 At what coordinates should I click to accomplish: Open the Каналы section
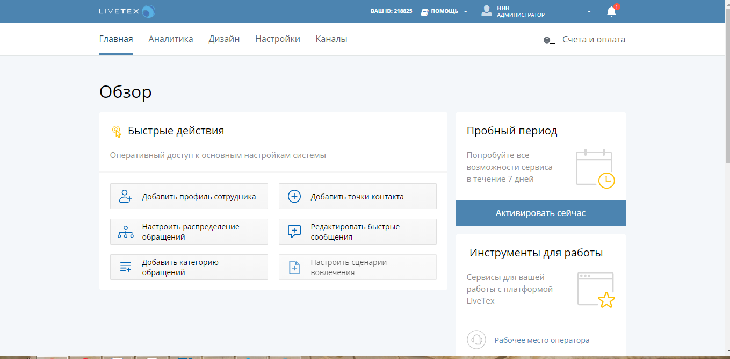331,39
